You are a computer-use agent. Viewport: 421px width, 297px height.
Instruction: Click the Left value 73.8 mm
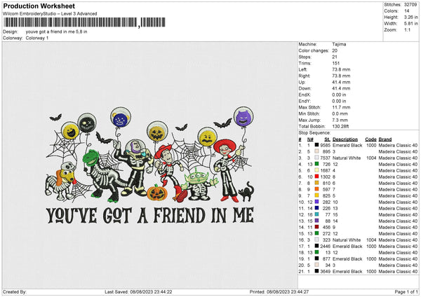(341, 69)
